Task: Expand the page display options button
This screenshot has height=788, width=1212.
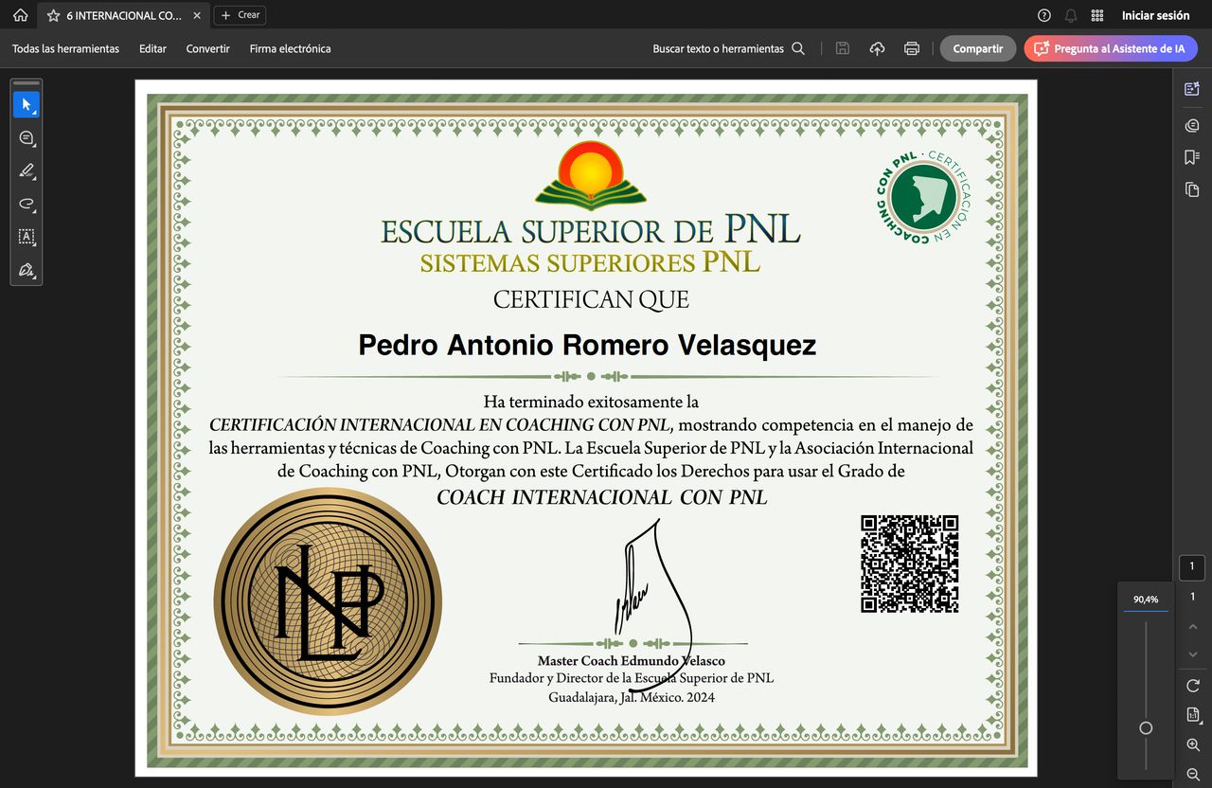Action: (x=1193, y=715)
